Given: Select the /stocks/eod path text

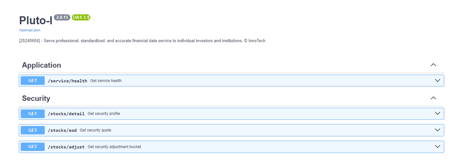Looking at the screenshot, I should click(x=62, y=130).
